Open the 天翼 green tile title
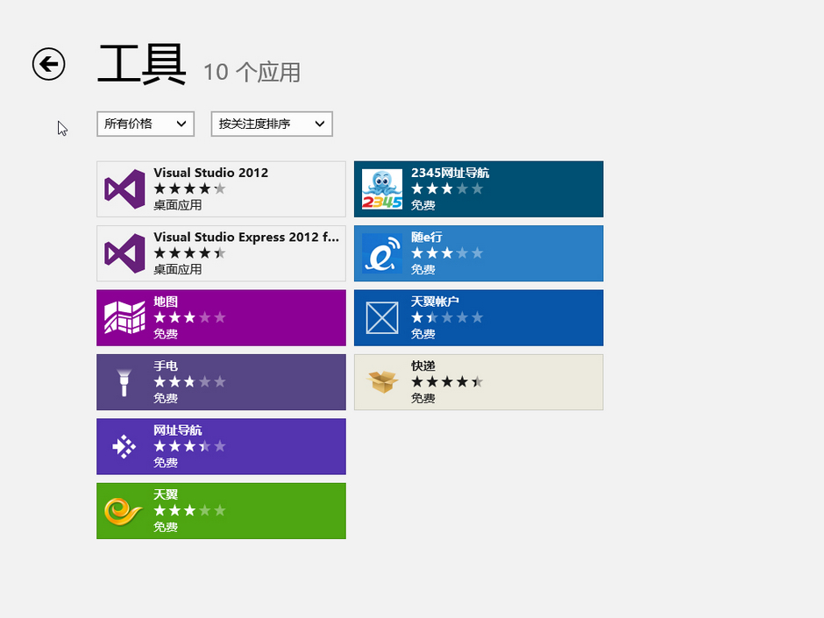824x618 pixels. 166,494
